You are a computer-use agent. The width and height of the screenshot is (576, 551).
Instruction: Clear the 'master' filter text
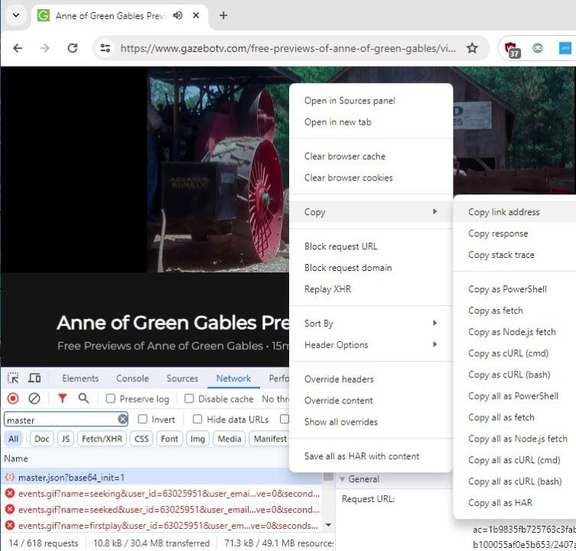122,419
